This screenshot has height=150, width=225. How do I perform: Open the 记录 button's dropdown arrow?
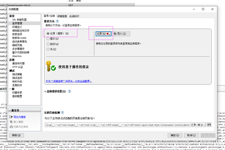tap(110, 34)
